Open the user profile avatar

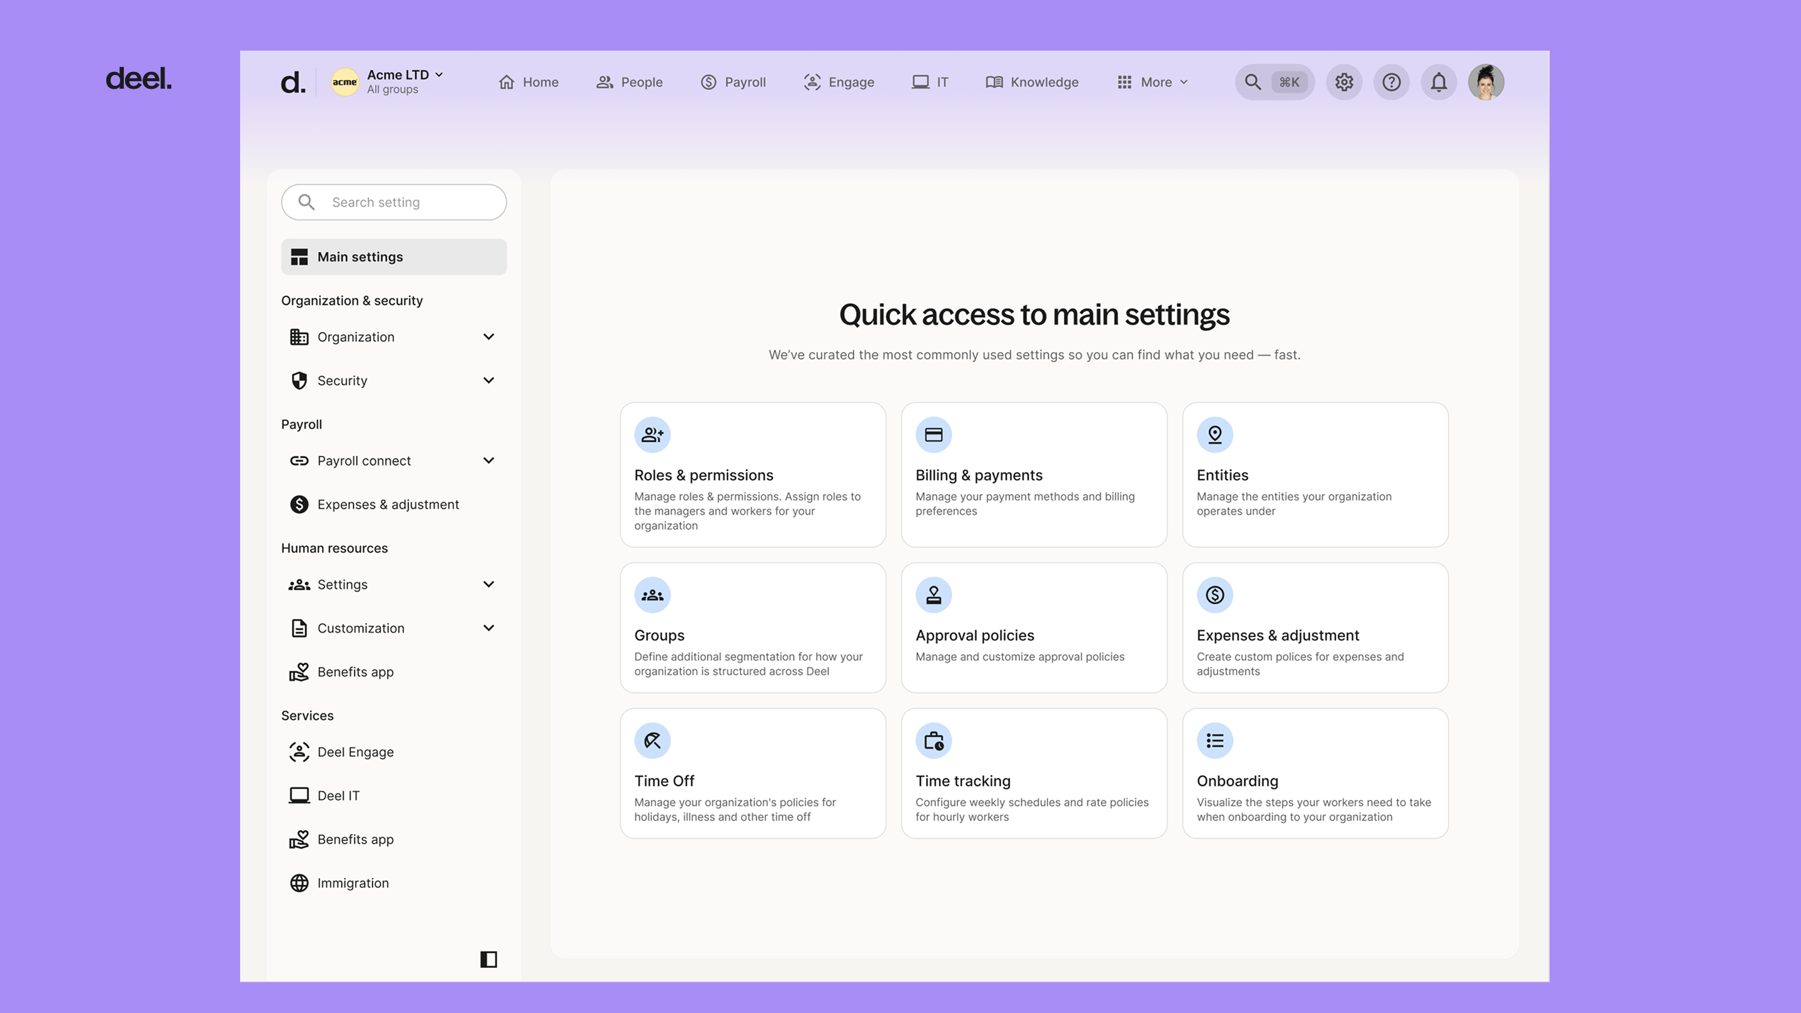1486,83
